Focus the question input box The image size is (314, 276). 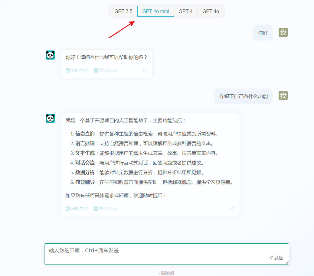pos(167,254)
